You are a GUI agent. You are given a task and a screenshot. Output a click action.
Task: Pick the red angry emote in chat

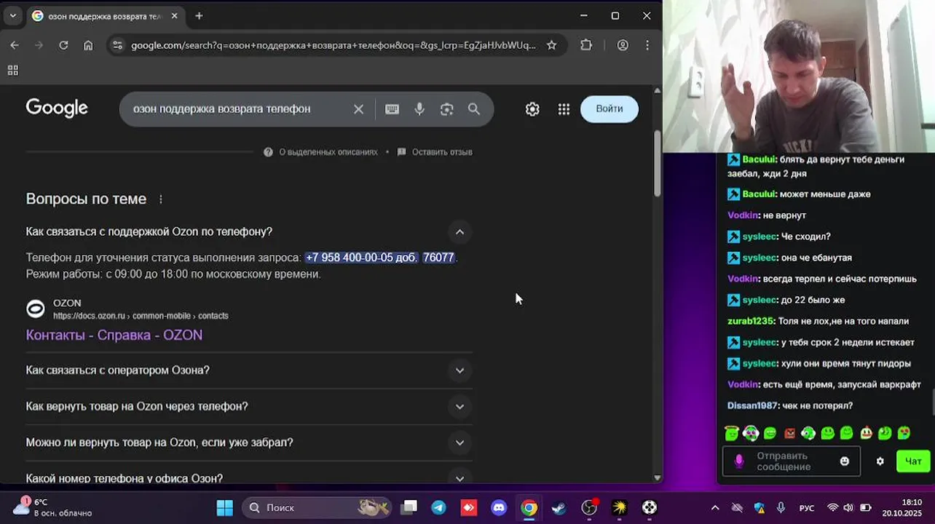coord(790,434)
